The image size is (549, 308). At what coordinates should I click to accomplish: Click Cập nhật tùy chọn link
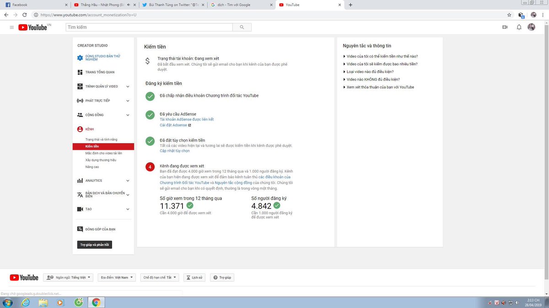tap(175, 151)
